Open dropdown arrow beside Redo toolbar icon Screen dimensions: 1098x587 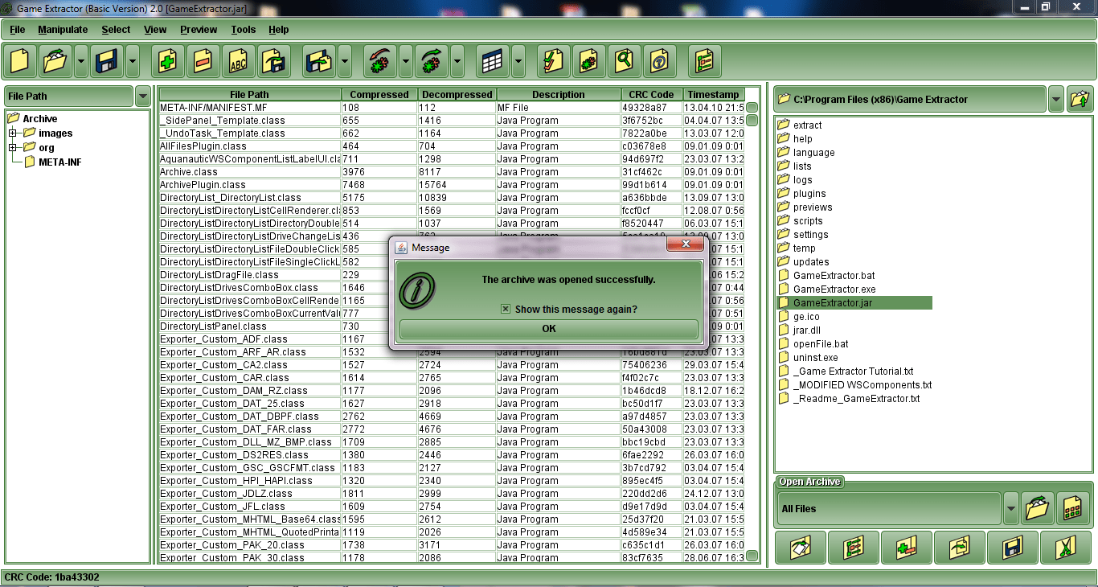(457, 60)
